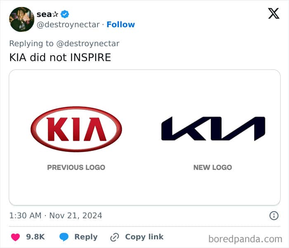Click the star symbol after sea

click(55, 14)
